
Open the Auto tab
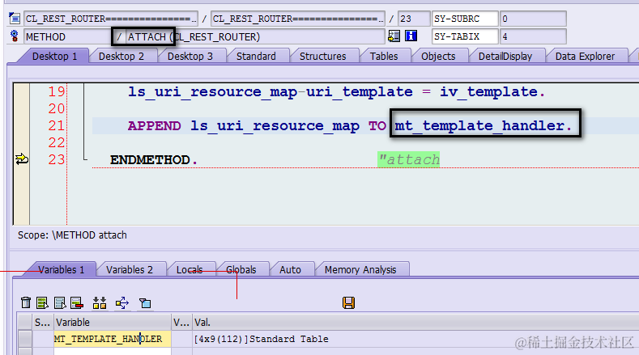(x=290, y=269)
